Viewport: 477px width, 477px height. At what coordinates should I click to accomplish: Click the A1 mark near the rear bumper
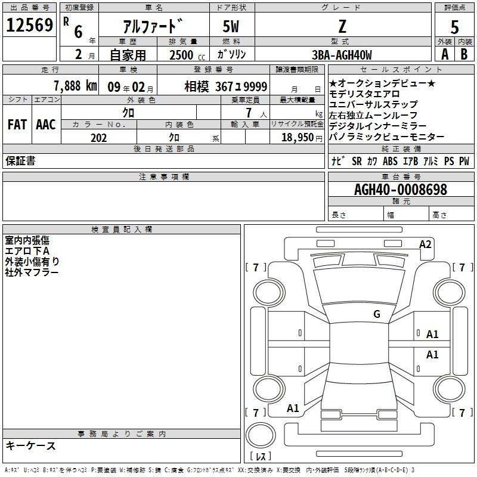293,408
